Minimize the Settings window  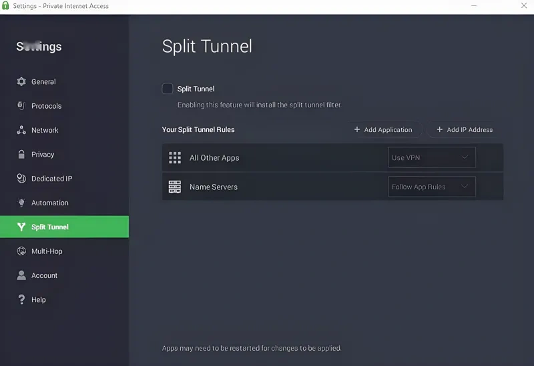click(x=474, y=5)
